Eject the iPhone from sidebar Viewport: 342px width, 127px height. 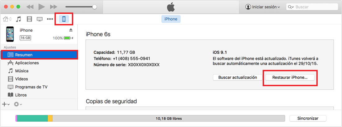point(71,30)
